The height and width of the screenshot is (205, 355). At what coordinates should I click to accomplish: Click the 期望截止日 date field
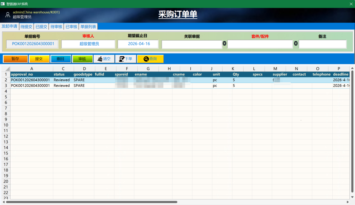(x=138, y=44)
